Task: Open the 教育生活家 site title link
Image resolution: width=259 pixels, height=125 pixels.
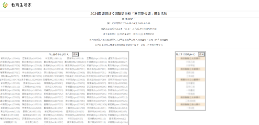Action: [x=21, y=5]
